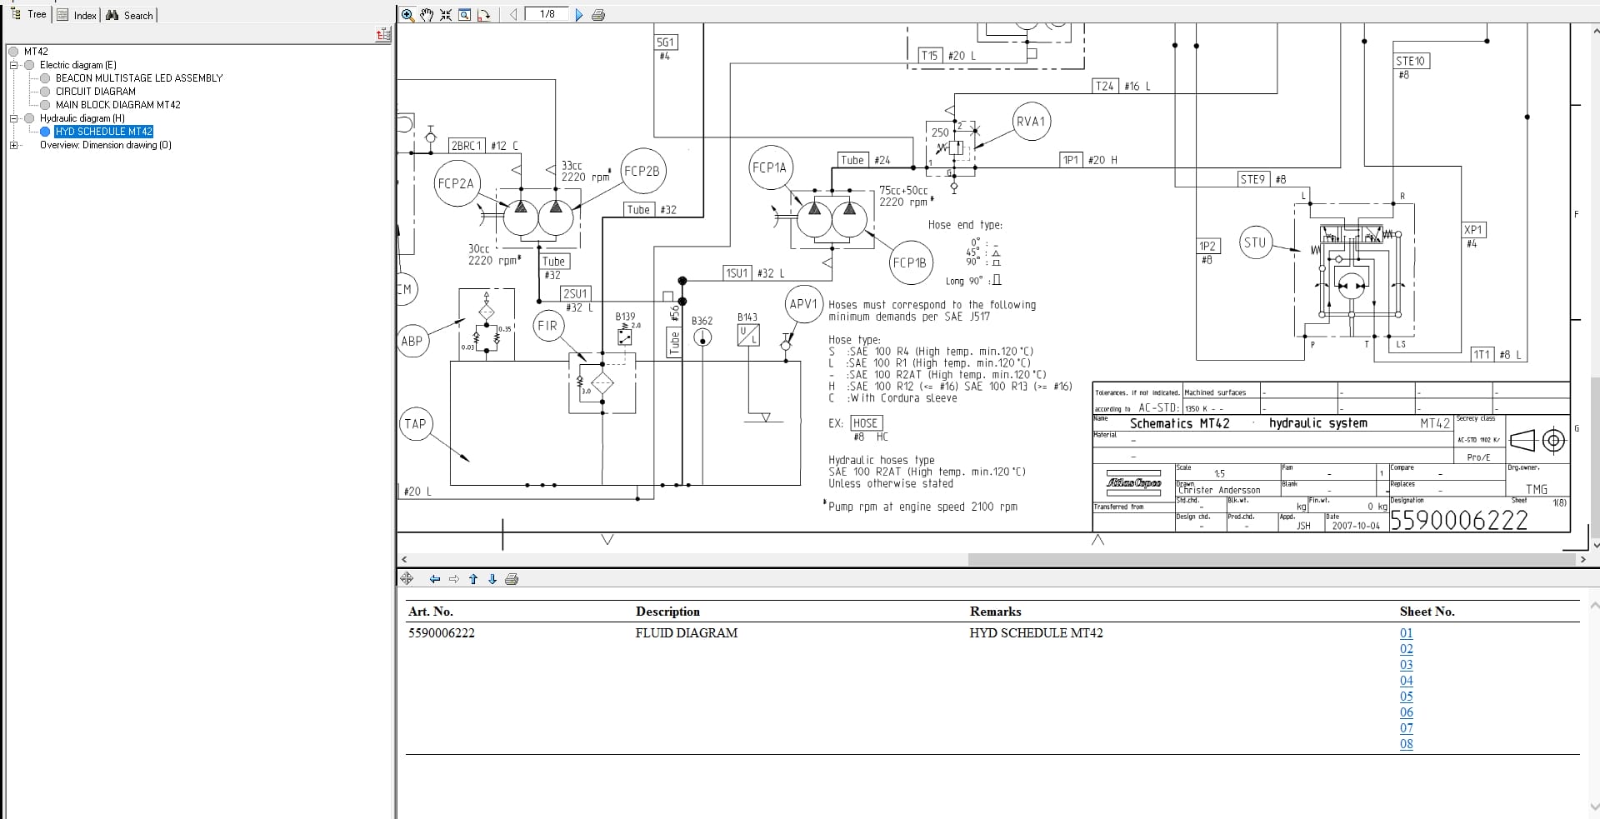Select the zoom-in magnifier tool
Image resolution: width=1600 pixels, height=819 pixels.
pyautogui.click(x=407, y=14)
